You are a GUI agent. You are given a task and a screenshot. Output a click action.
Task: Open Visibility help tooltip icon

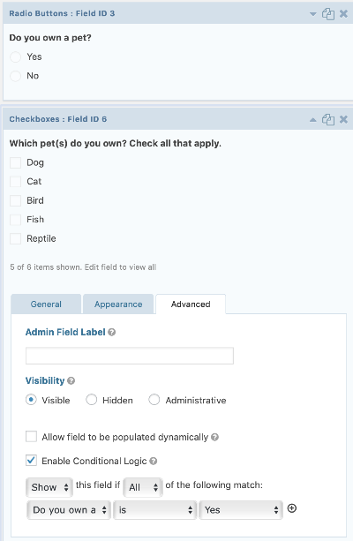pos(71,381)
